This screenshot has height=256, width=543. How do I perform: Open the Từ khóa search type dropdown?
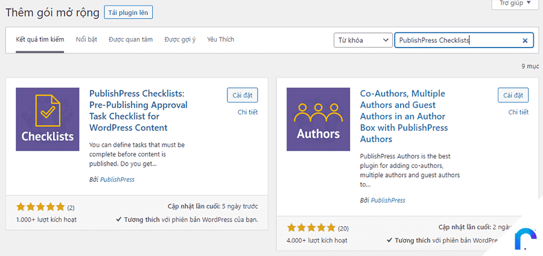(363, 40)
